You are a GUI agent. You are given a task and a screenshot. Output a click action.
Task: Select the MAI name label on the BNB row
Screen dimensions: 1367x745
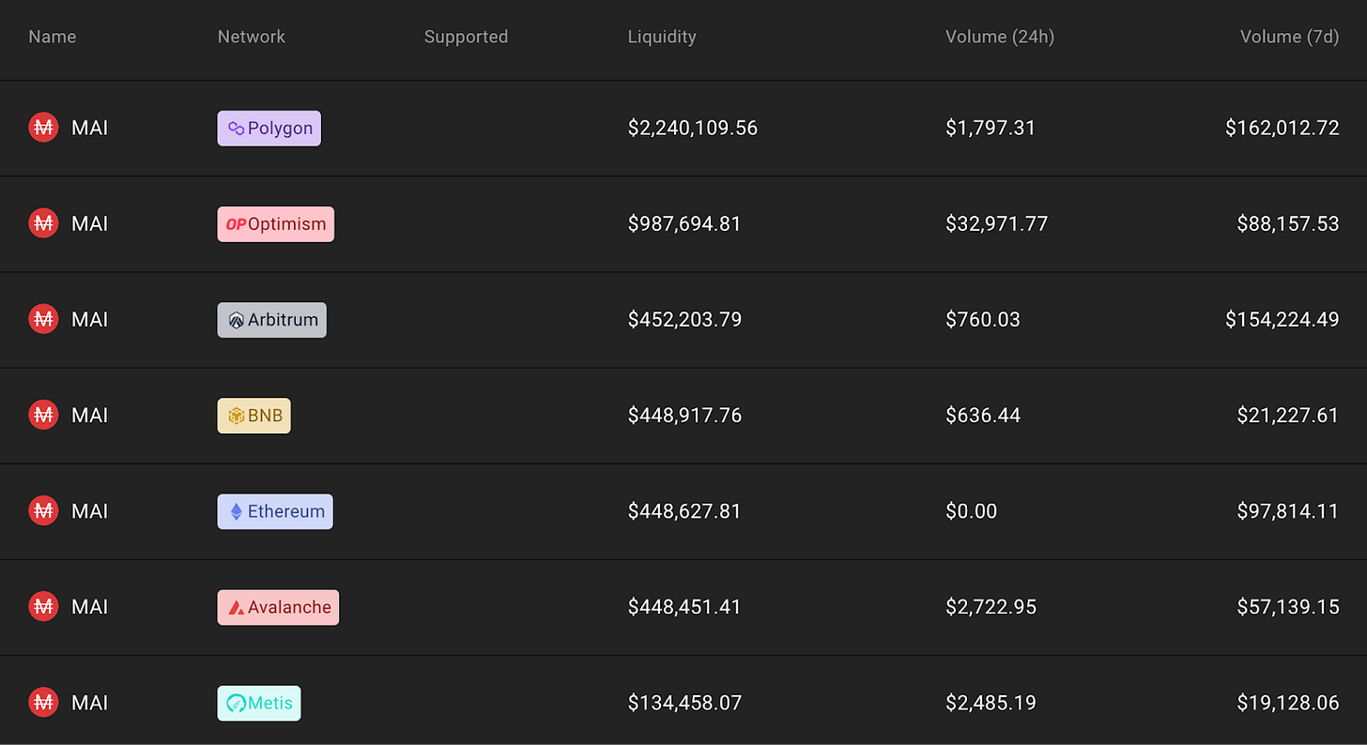click(x=89, y=415)
